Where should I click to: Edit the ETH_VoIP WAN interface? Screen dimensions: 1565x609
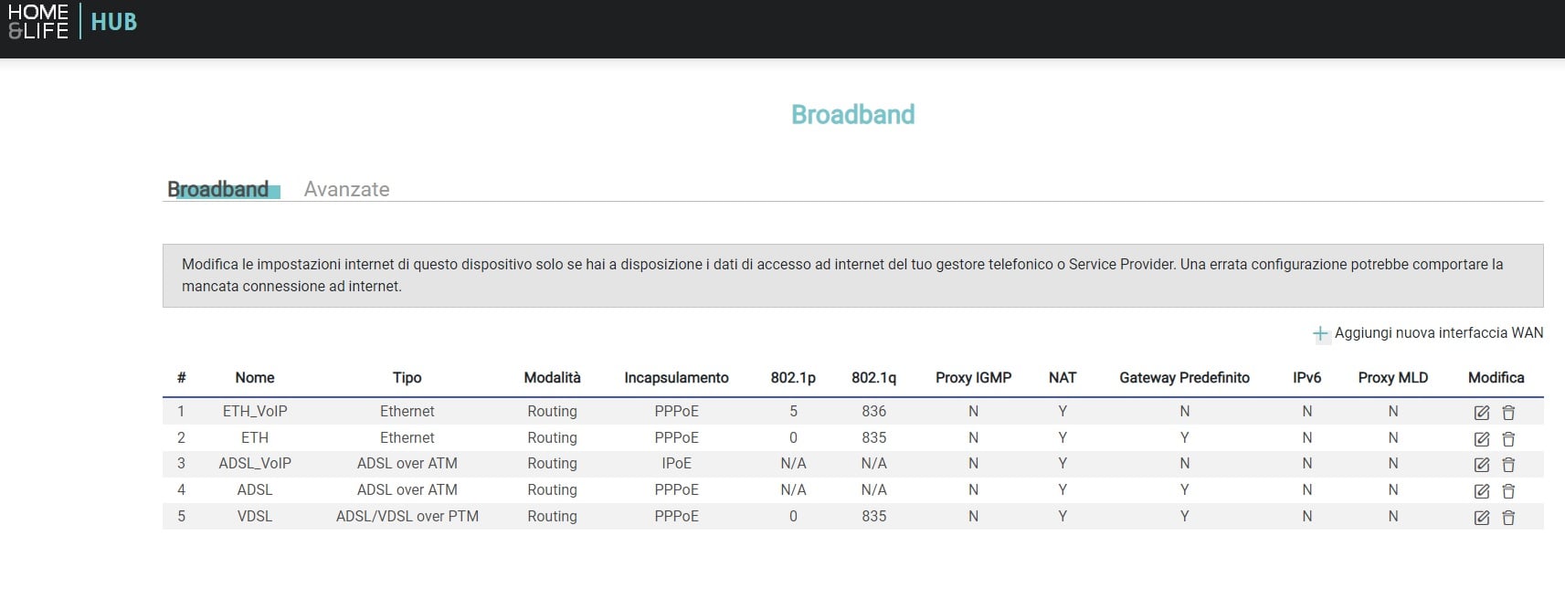tap(1481, 413)
